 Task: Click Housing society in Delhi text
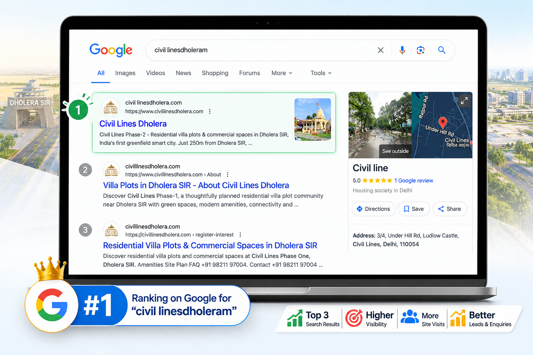(x=382, y=191)
